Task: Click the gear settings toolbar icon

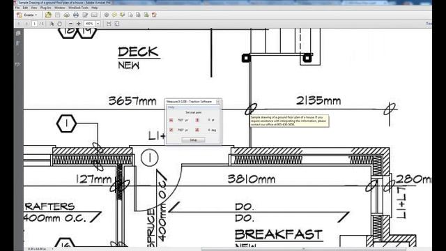Action: click(107, 15)
